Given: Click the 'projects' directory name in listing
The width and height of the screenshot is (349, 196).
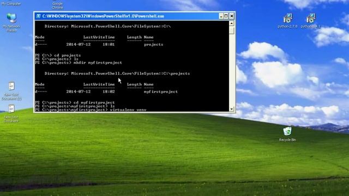Looking at the screenshot, I should tap(153, 45).
